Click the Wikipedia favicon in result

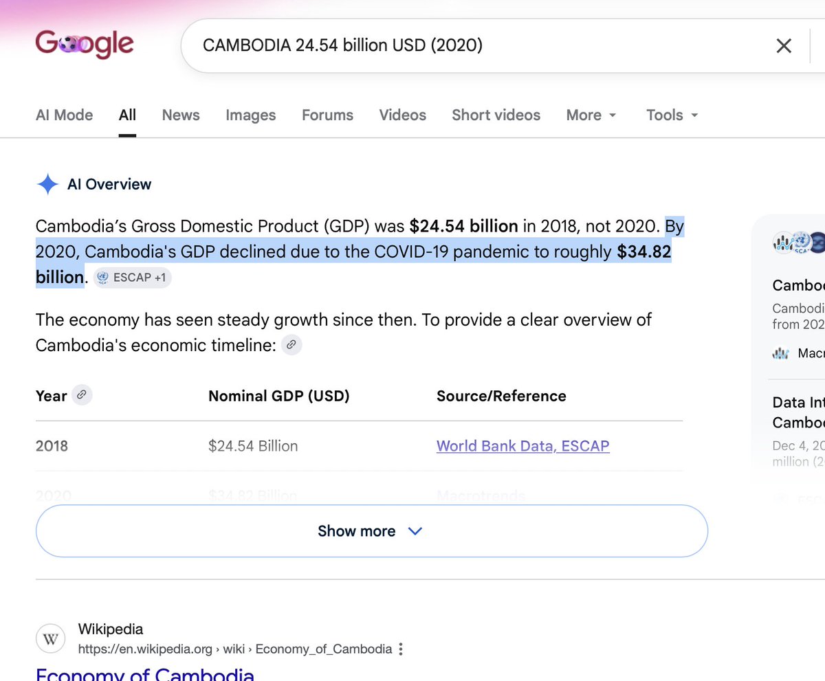pyautogui.click(x=50, y=639)
